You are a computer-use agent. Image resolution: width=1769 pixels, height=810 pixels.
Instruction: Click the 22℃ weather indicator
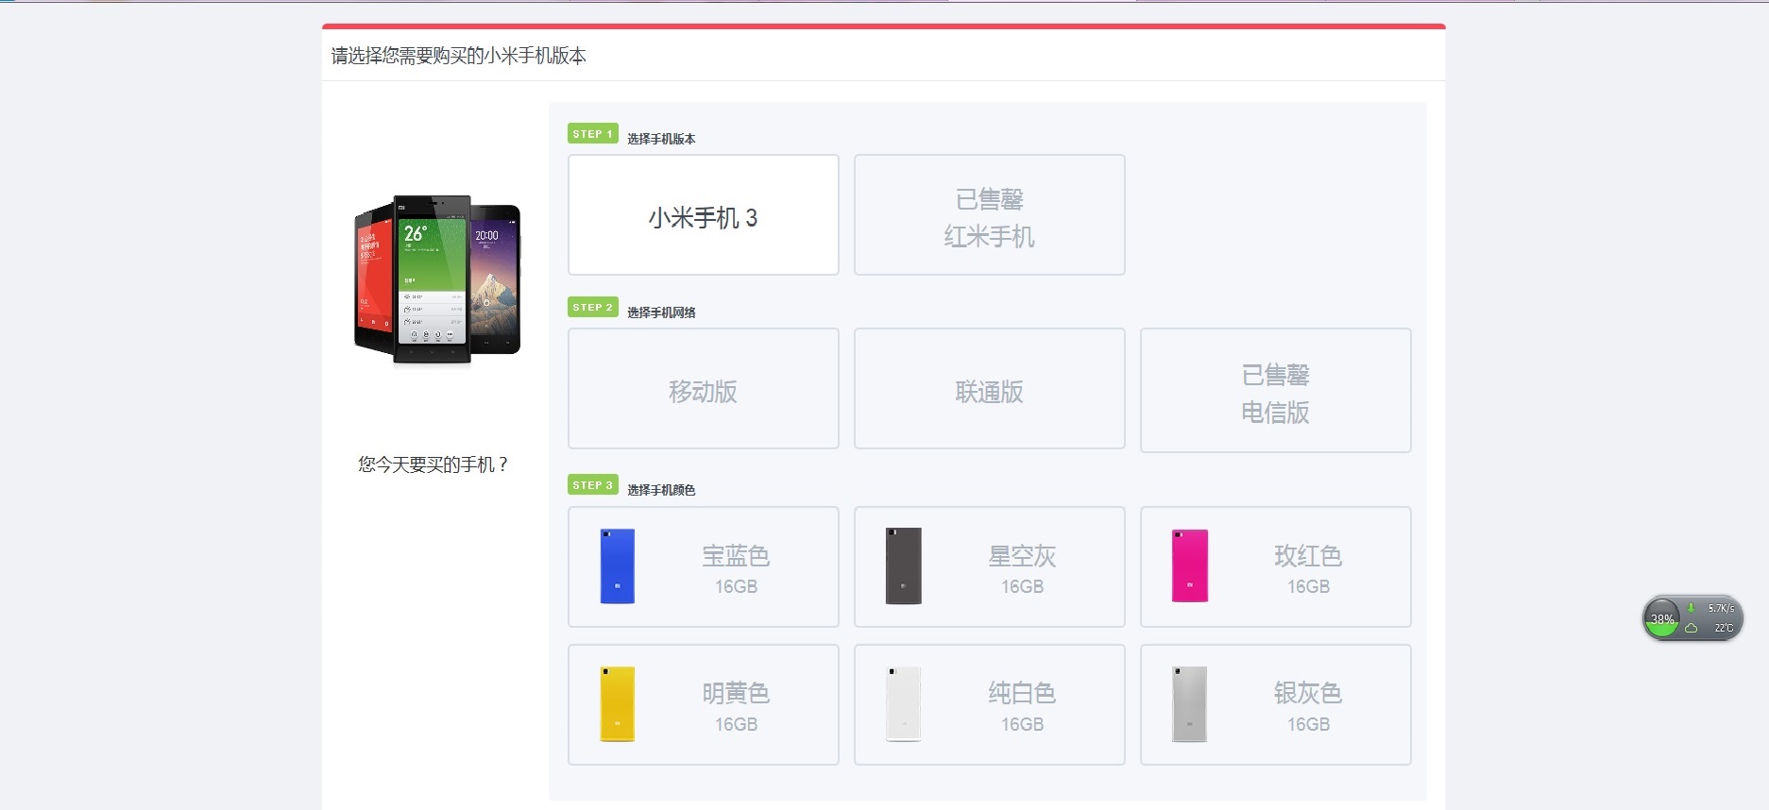pyautogui.click(x=1712, y=628)
